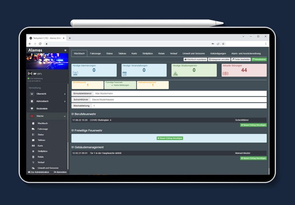
Task: Click the alarm icon in Aktuelle Störungen
Action: [225, 73]
